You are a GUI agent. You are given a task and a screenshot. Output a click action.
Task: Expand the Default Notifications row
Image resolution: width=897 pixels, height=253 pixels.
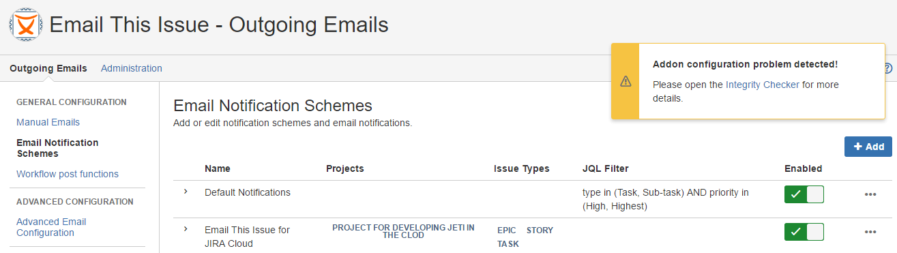[186, 192]
